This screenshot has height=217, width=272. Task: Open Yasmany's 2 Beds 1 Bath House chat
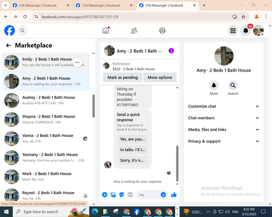click(x=46, y=157)
